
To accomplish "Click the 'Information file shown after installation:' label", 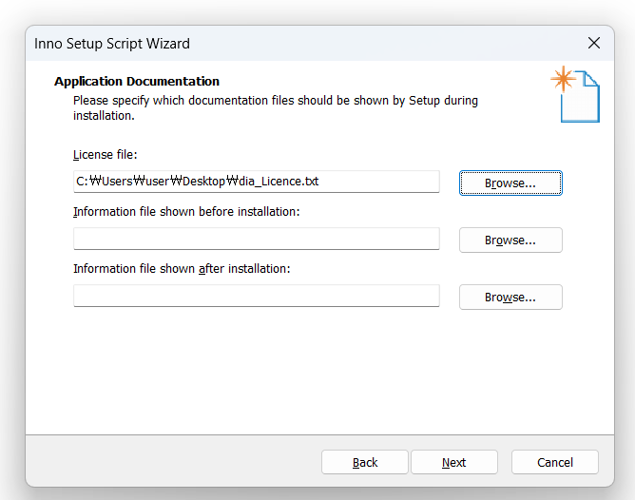I will click(182, 269).
